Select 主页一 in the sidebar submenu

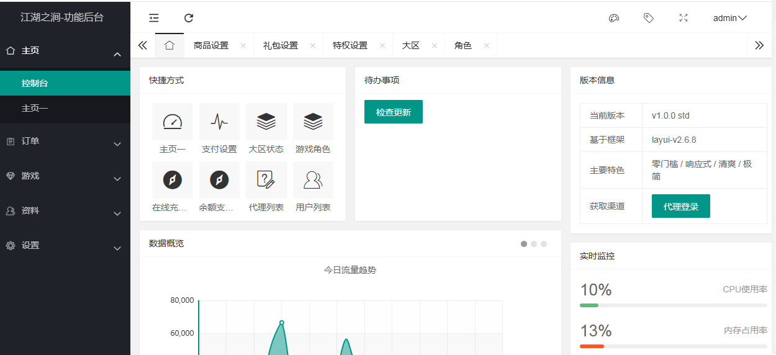point(65,108)
